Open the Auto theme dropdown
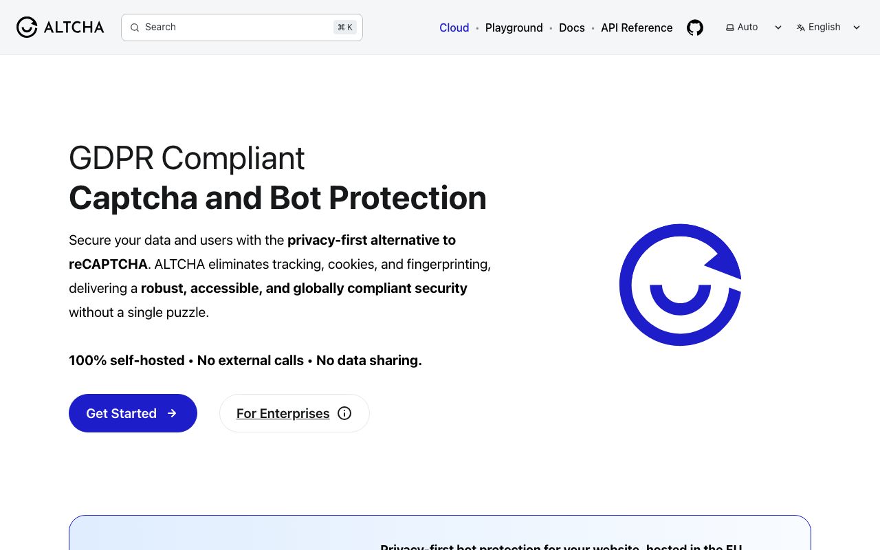 754,27
